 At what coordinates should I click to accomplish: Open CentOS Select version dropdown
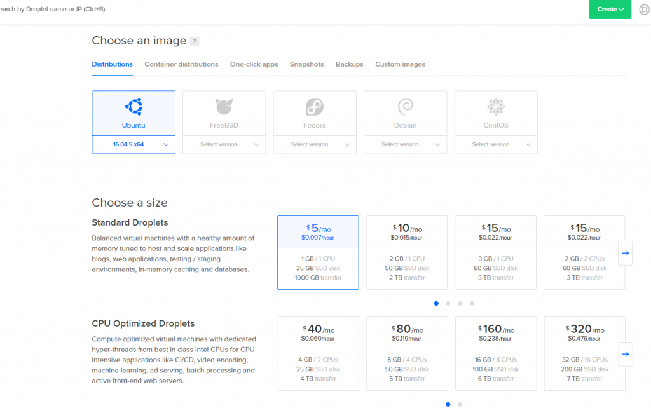(x=496, y=144)
